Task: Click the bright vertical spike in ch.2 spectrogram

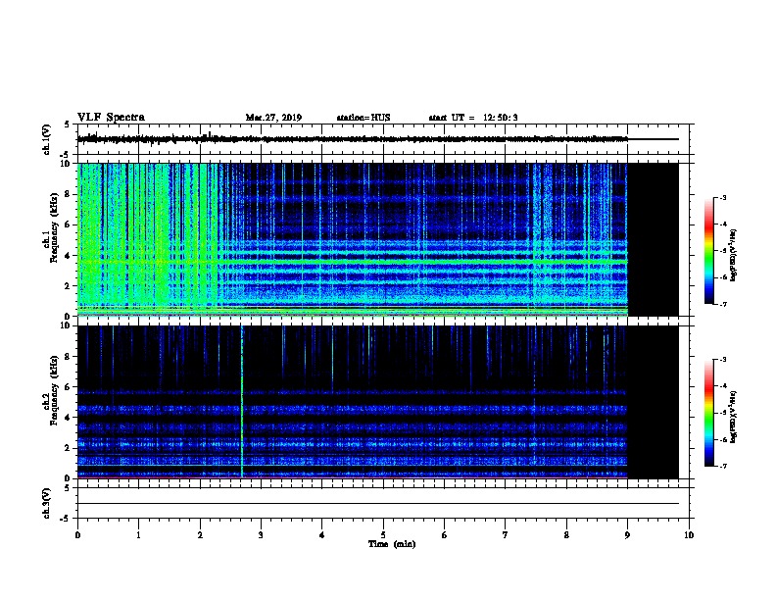Action: click(242, 402)
